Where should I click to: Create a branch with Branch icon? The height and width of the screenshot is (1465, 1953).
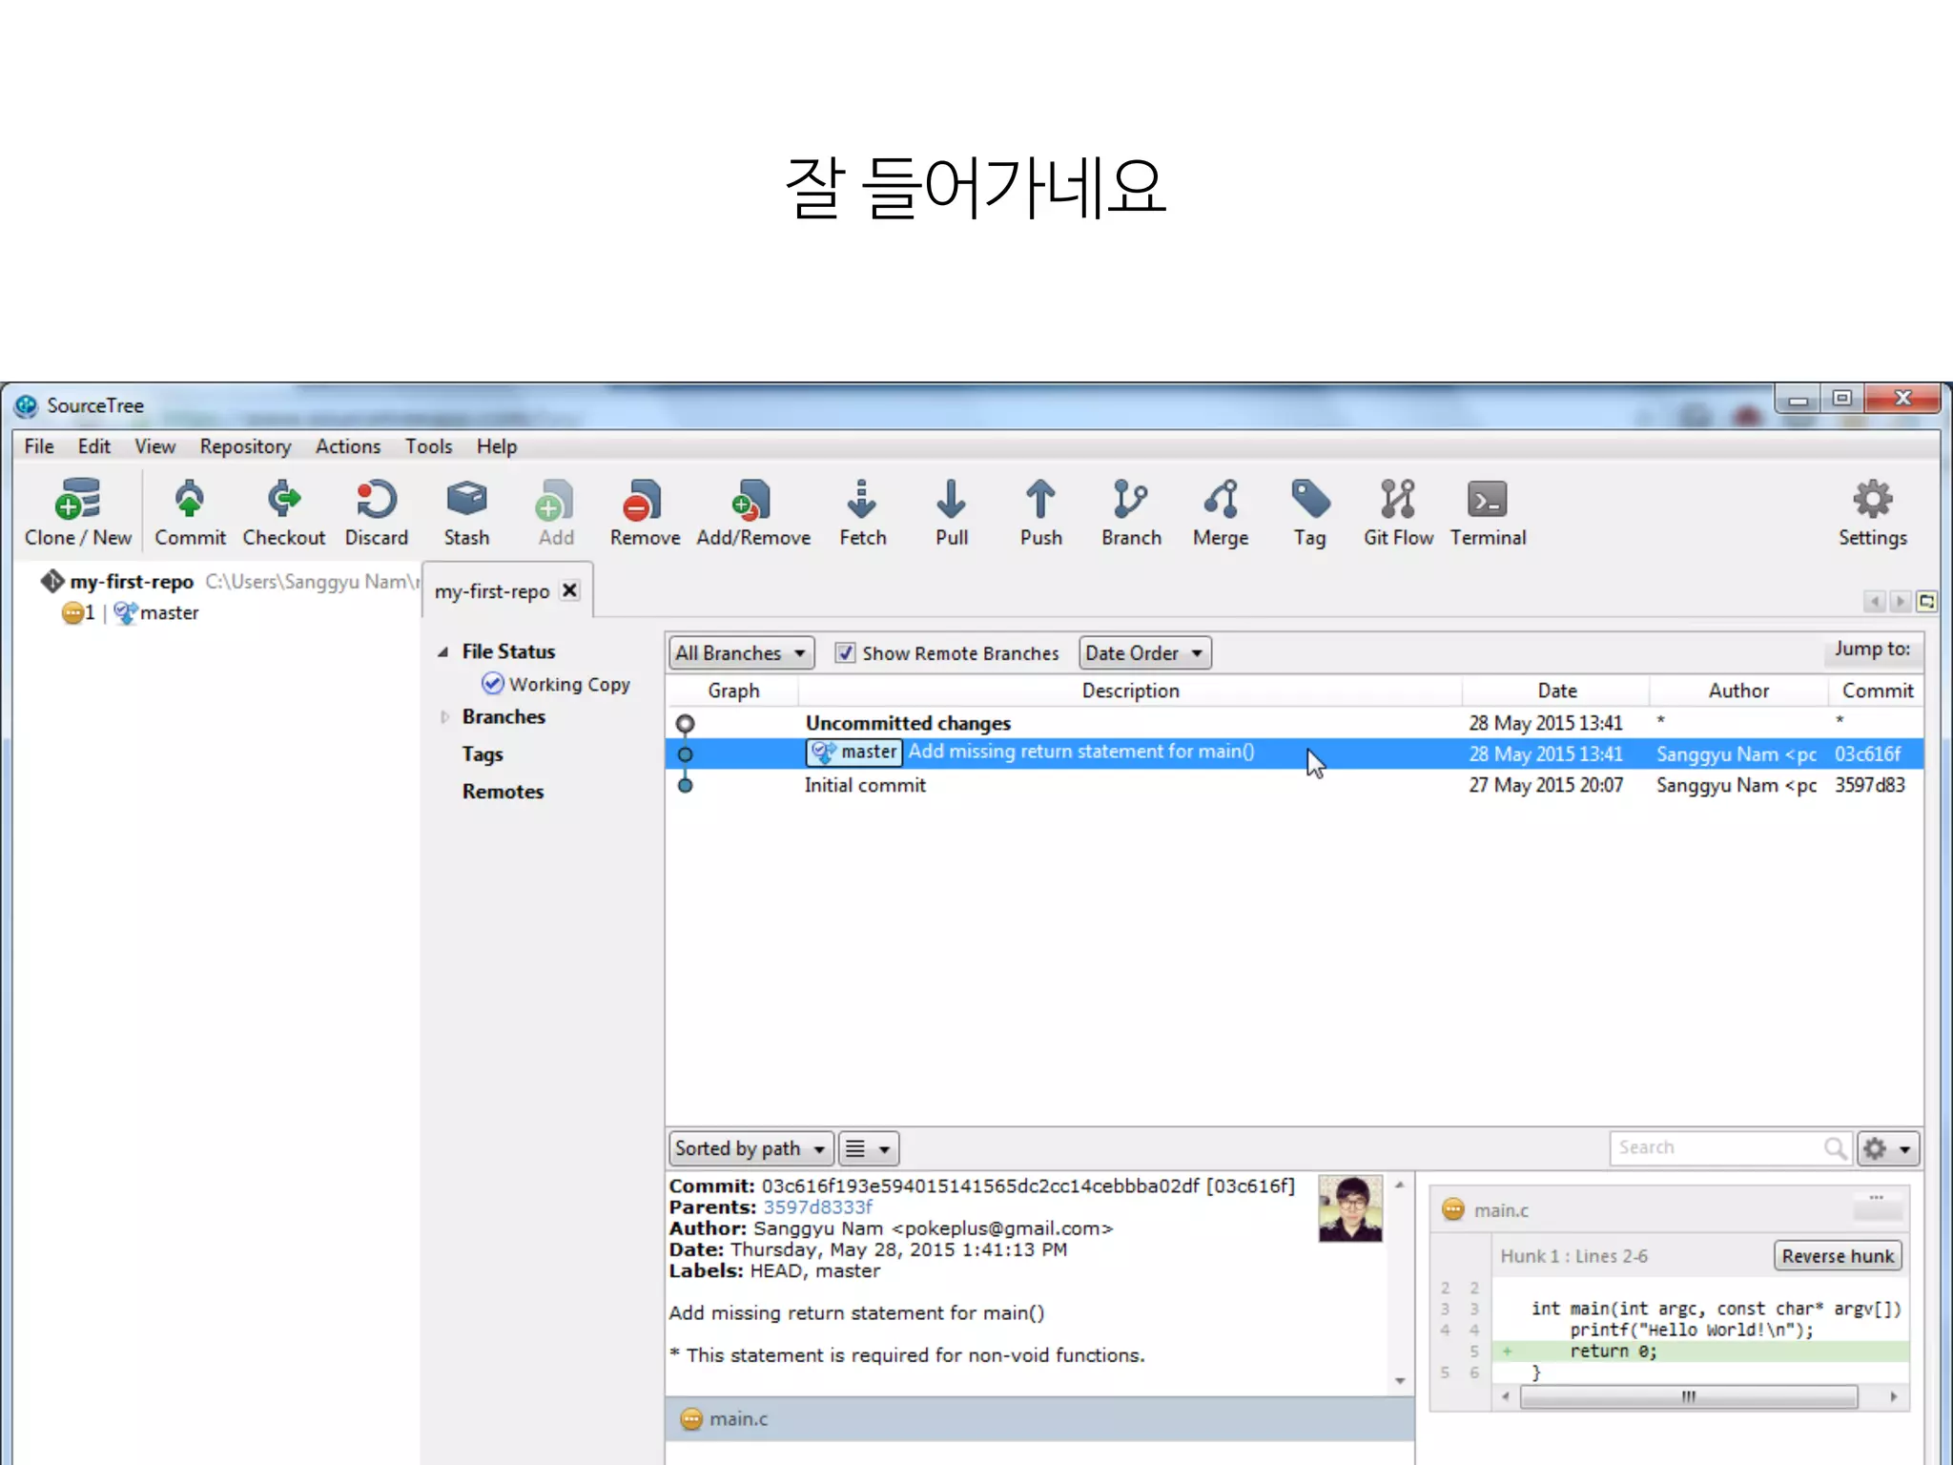tap(1131, 512)
